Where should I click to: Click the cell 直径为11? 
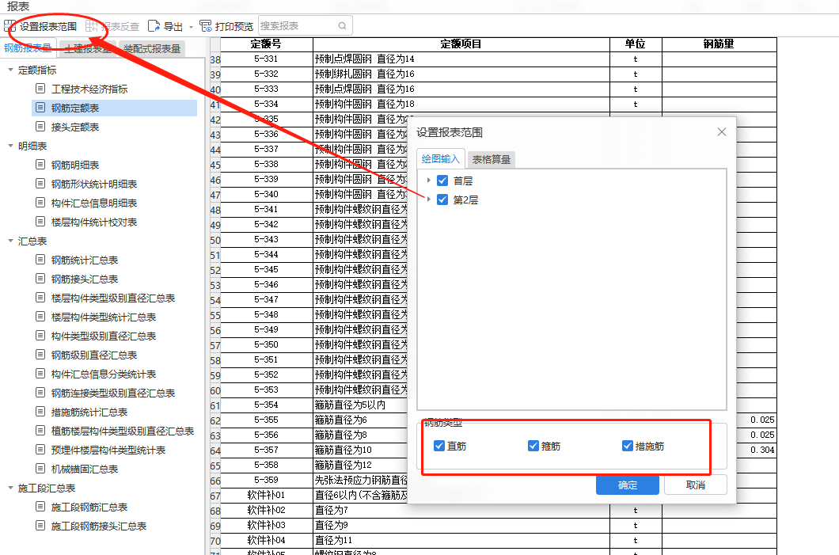tap(461, 541)
